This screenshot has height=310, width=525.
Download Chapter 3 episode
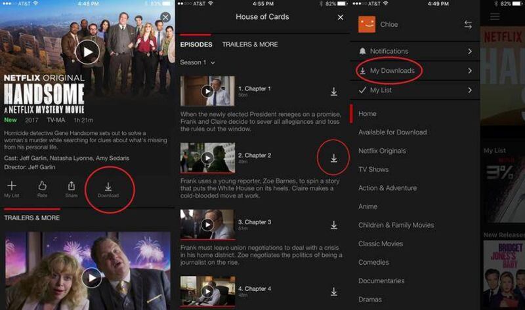[x=333, y=225]
